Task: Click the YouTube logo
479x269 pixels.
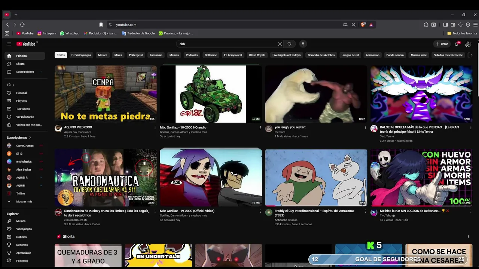Action: coord(26,44)
